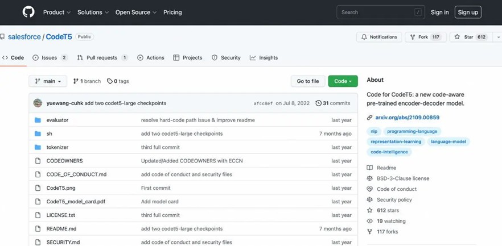Image resolution: width=502 pixels, height=246 pixels.
Task: Open the CODEOWNERS file
Action: [65, 161]
